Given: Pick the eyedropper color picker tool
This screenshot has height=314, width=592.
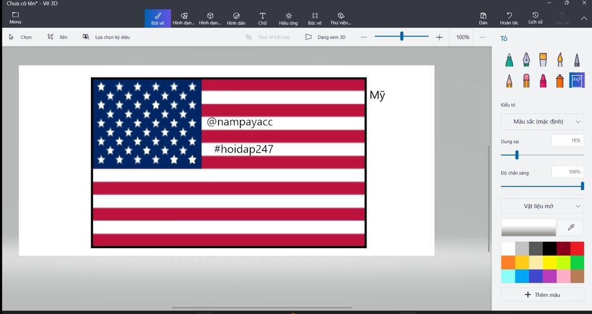Looking at the screenshot, I should tap(571, 227).
